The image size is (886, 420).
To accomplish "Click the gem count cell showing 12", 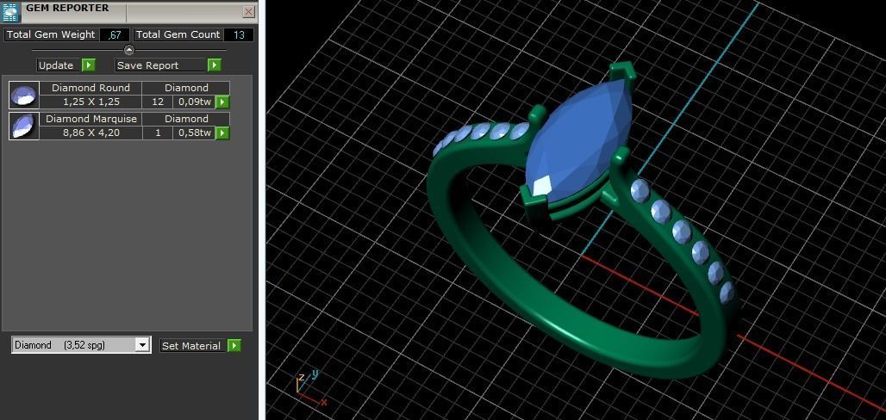I will click(158, 102).
